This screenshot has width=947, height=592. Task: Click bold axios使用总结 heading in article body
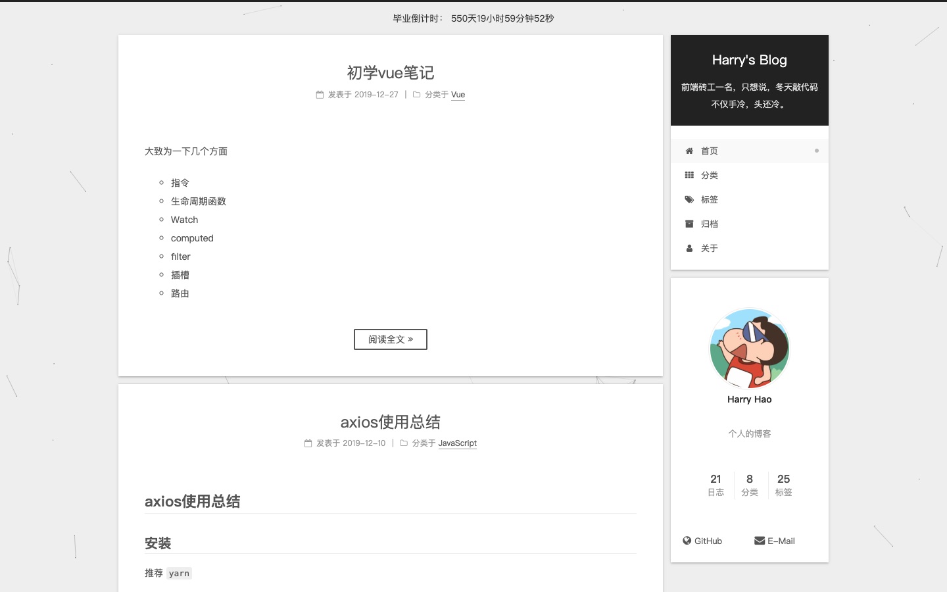coord(193,501)
